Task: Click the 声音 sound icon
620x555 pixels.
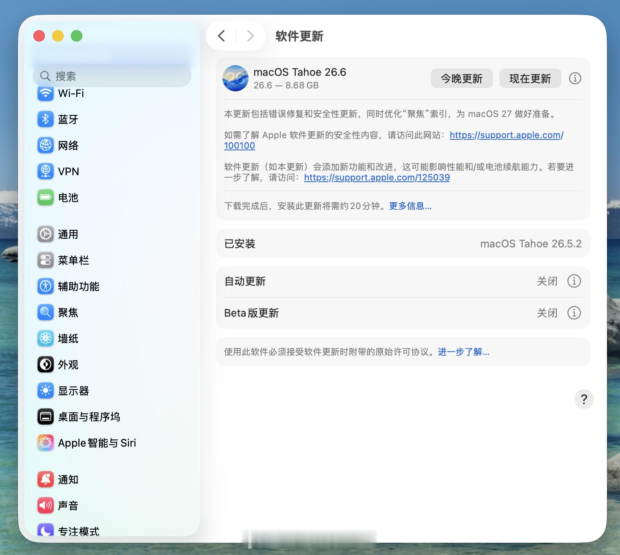Action: click(x=46, y=506)
